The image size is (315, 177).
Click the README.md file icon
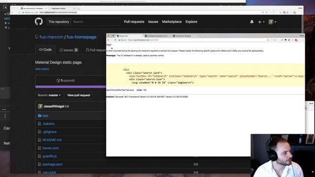39,140
